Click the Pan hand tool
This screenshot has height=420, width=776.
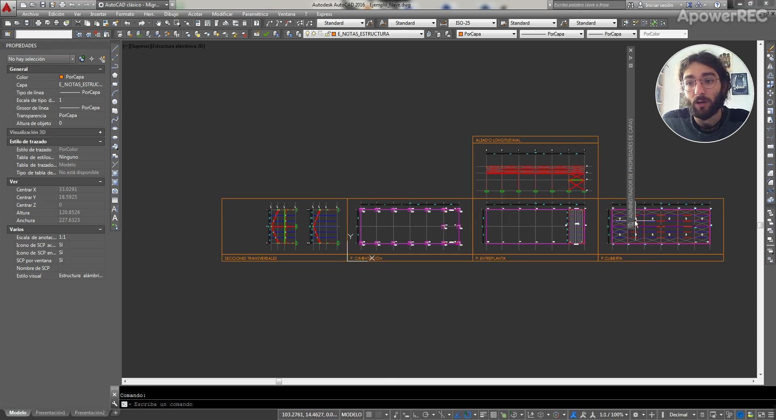pos(158,23)
